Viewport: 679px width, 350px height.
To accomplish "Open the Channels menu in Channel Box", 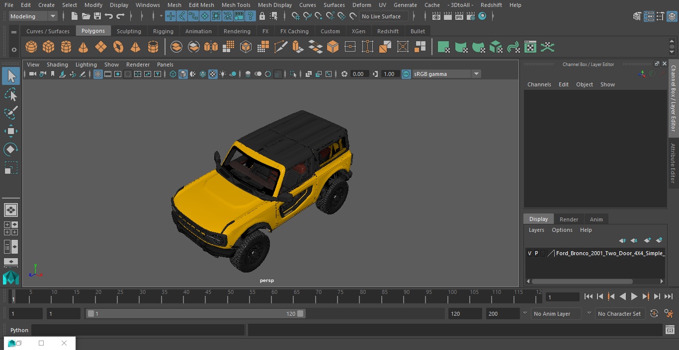I will click(539, 84).
